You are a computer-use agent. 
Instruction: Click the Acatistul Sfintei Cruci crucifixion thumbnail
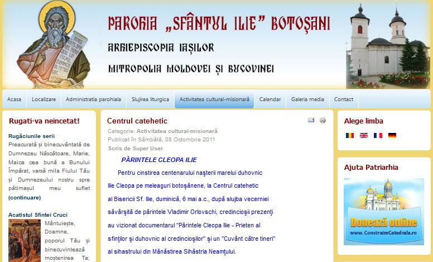click(25, 240)
